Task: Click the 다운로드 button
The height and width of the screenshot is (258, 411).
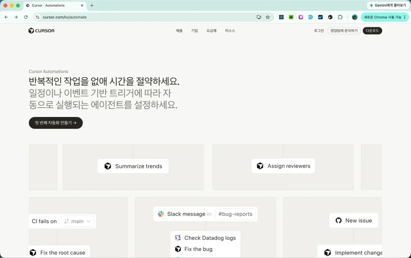Action: [372, 31]
